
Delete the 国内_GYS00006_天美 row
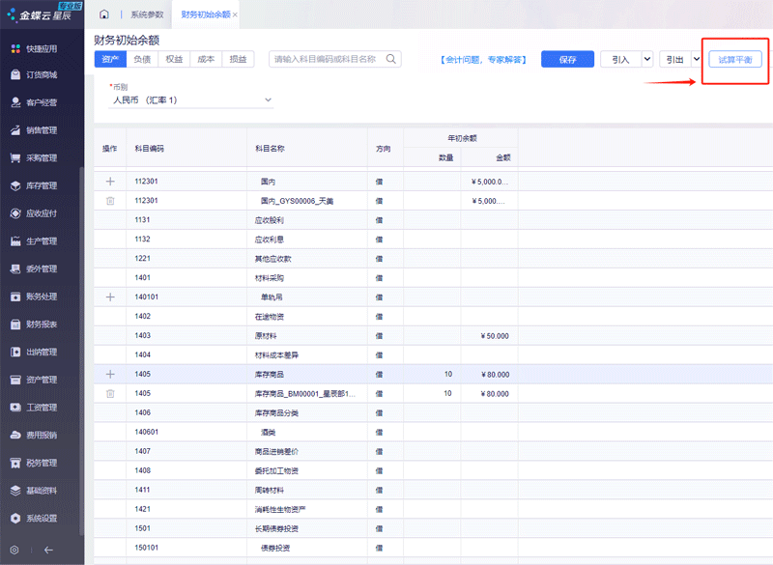[110, 201]
